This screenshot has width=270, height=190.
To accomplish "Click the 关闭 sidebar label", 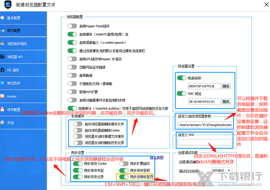I will (x=10, y=122).
